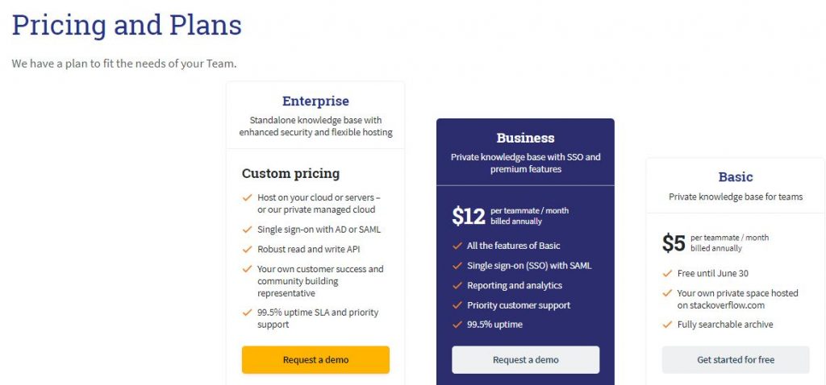Click checkmark next to Single sign-on with AD
The image size is (826, 385).
pyautogui.click(x=247, y=230)
